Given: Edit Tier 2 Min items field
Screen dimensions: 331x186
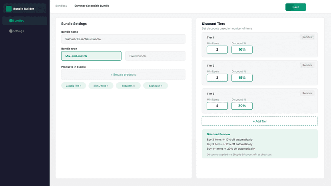Looking at the screenshot, I should coord(217,77).
